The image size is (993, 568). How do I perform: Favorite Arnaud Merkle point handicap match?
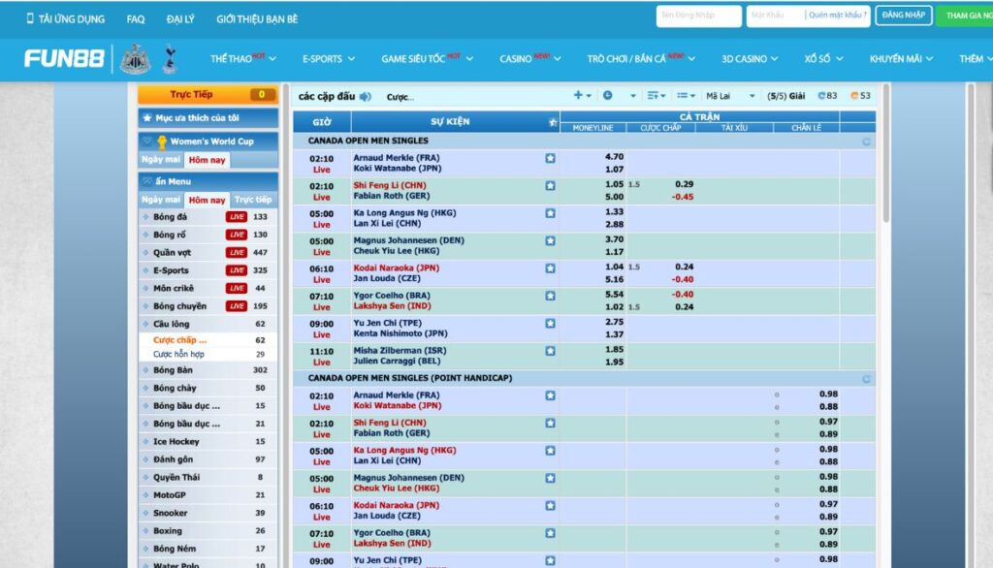tap(551, 395)
